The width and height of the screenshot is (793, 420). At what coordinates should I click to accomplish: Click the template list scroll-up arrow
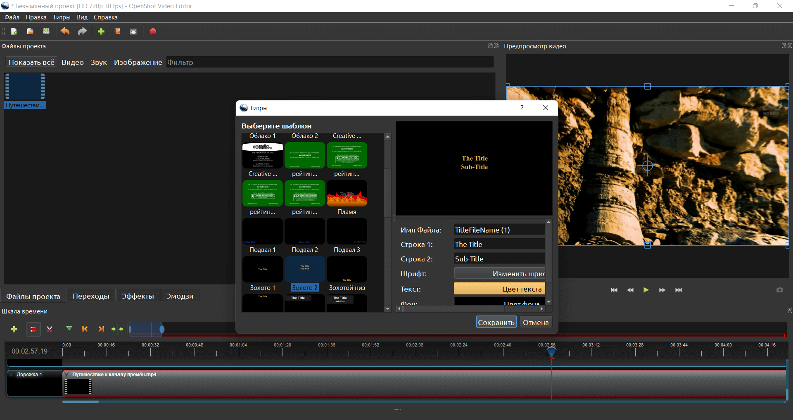[x=387, y=137]
